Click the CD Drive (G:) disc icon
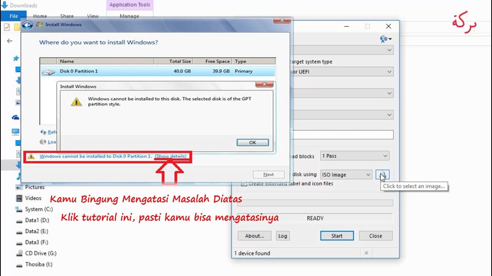The width and height of the screenshot is (492, 276). 19,253
